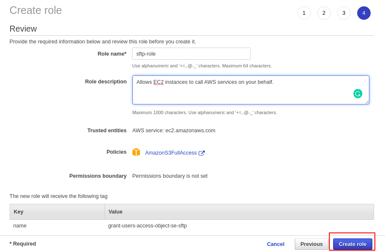Click the 'Maximum 64 characters' hint under Role name
This screenshot has width=385, height=251.
202,66
